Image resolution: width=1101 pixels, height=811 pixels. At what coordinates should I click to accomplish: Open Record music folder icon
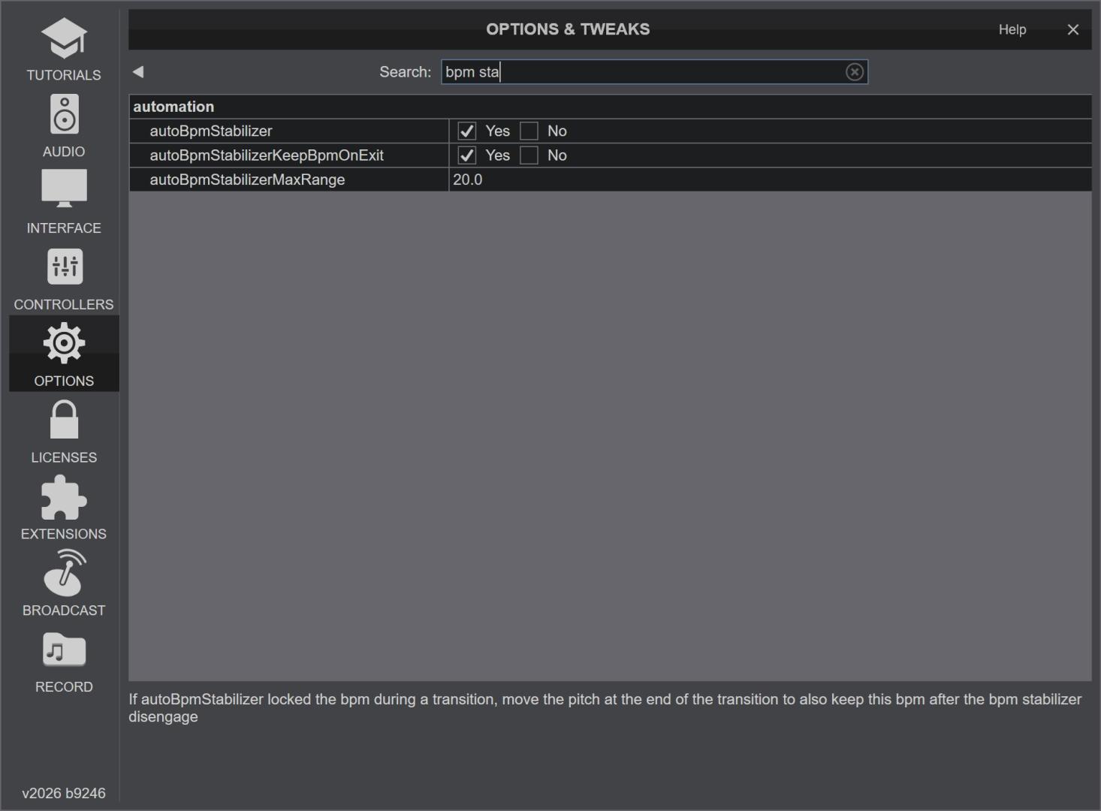click(64, 650)
